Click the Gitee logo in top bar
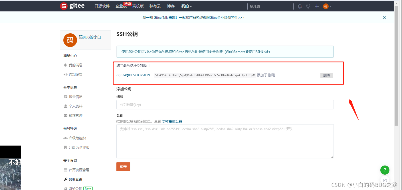Screen dimensions: 402x190 coord(72,6)
